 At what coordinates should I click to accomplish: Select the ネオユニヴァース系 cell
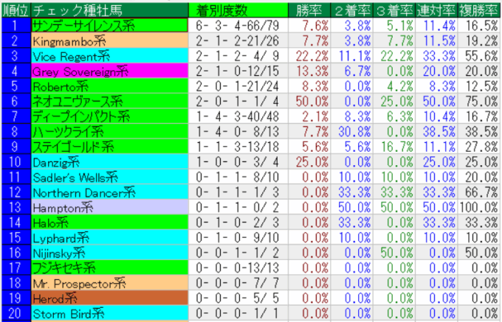(109, 101)
